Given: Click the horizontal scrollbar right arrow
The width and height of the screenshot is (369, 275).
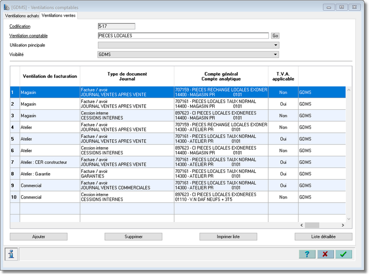Looking at the screenshot, I should pos(343,225).
